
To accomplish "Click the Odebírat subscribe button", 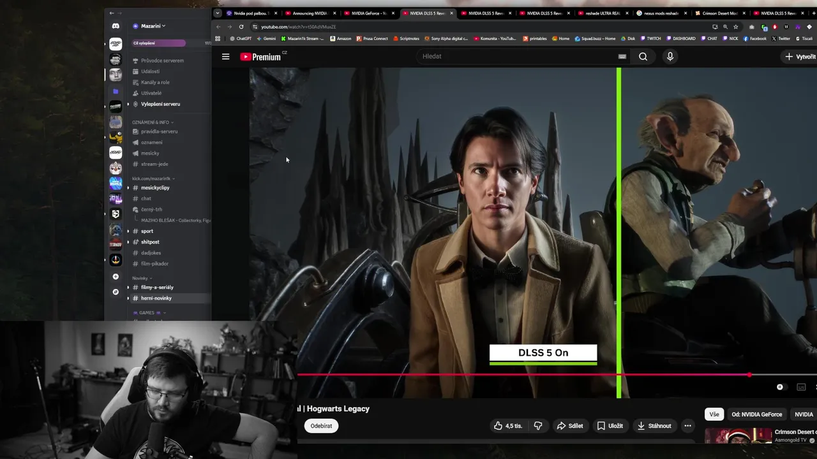I will [x=321, y=426].
